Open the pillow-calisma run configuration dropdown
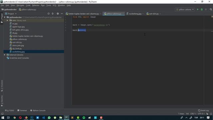The image size is (213, 120). tap(185, 9)
